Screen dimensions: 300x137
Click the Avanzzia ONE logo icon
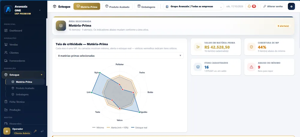click(x=8, y=10)
